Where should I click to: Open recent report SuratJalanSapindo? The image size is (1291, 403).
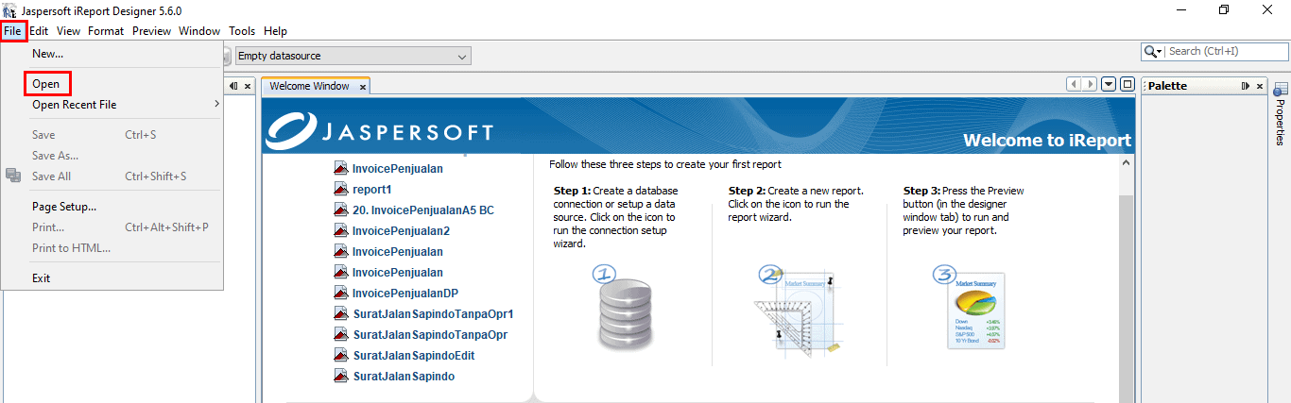(404, 377)
